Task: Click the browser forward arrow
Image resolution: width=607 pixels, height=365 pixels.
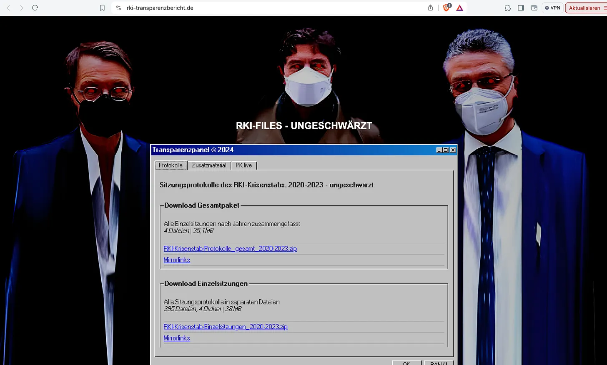Action: (x=22, y=8)
